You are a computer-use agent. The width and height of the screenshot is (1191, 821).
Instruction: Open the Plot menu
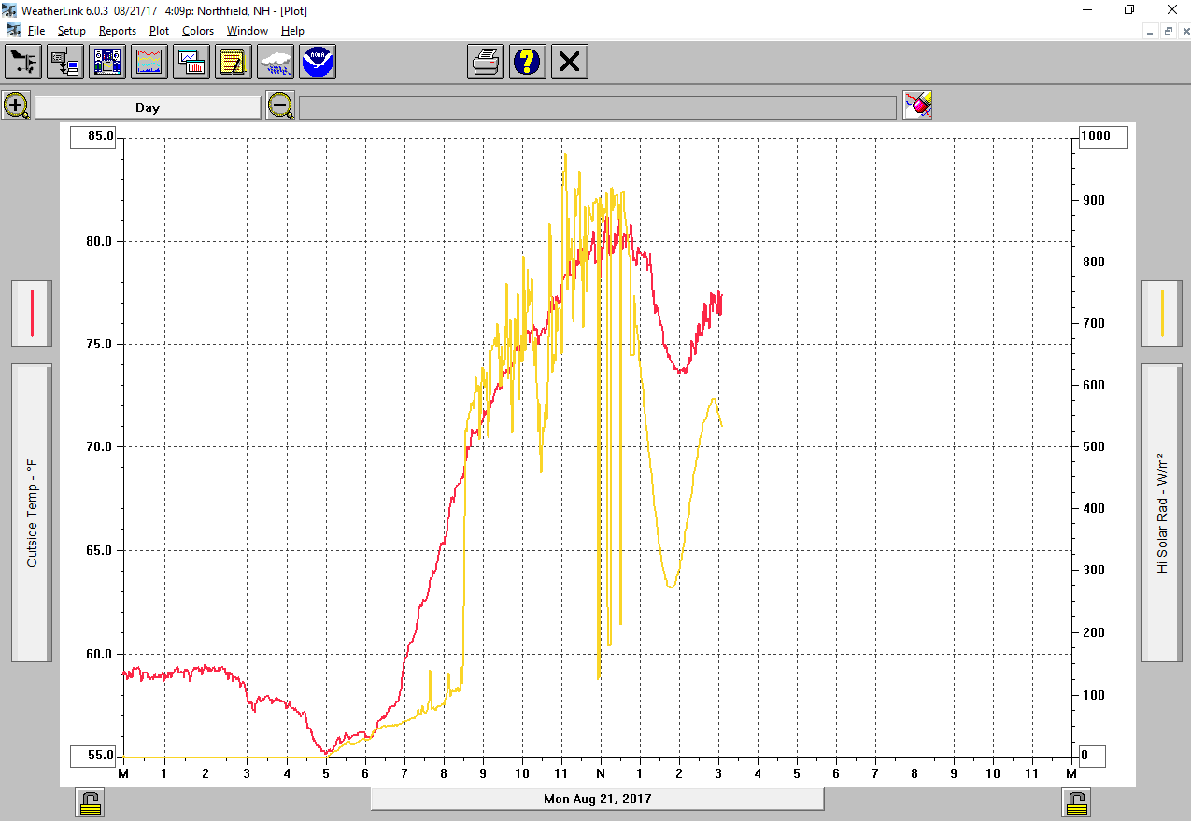160,31
